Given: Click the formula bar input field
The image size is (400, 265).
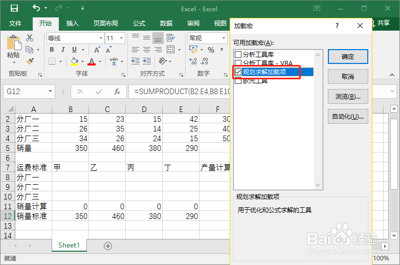Looking at the screenshot, I should (x=179, y=91).
